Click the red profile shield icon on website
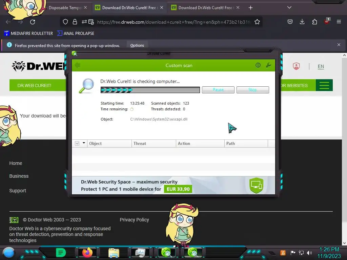347x260 pixels. (x=296, y=66)
